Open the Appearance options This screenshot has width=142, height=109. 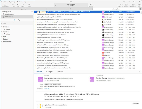pos(133,5)
